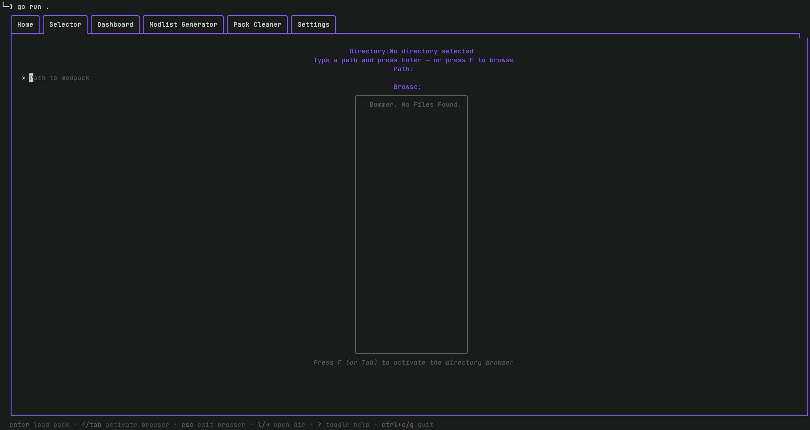This screenshot has width=810, height=430.
Task: Click the 'go run .' command line
Action: coord(33,7)
